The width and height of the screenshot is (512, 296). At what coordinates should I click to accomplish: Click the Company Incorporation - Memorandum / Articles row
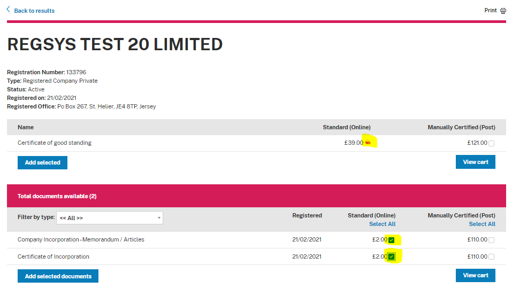[81, 240]
